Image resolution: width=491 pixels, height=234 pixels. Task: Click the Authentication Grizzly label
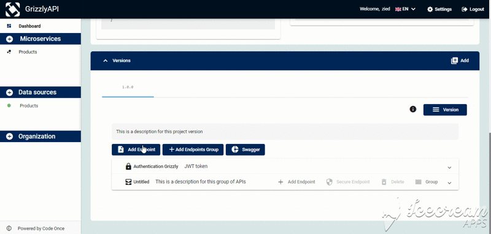(156, 167)
